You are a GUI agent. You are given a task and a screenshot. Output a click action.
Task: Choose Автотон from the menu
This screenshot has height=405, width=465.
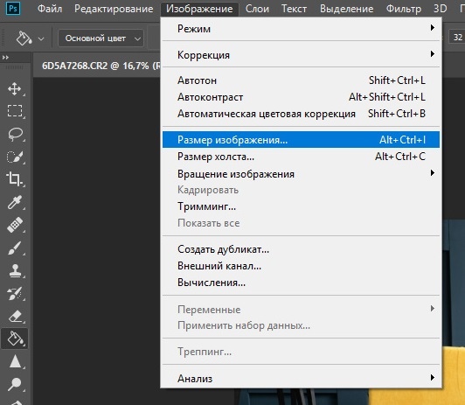[301, 80]
